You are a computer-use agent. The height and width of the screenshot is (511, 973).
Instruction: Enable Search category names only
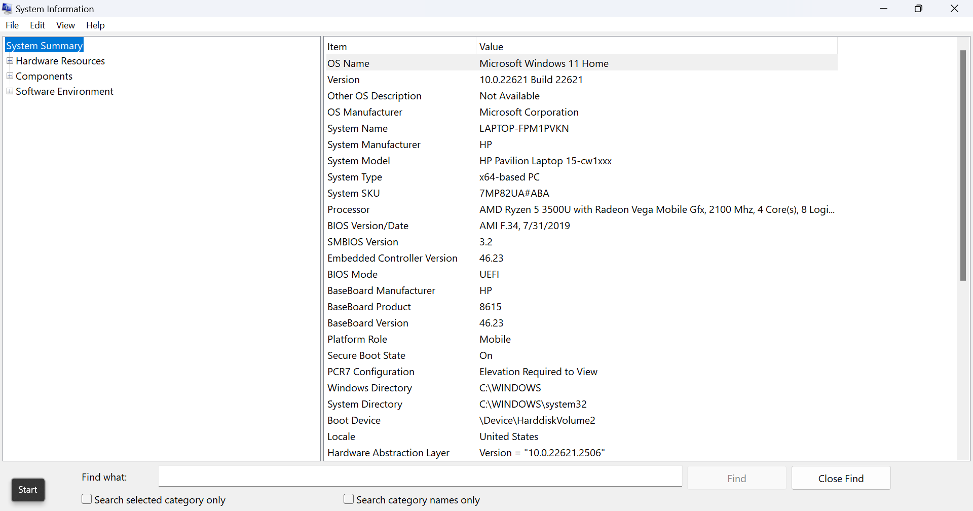pyautogui.click(x=349, y=499)
